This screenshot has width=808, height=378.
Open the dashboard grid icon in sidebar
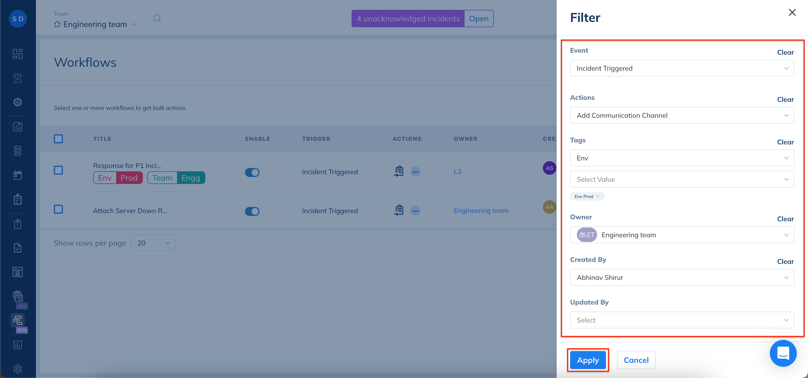18,54
